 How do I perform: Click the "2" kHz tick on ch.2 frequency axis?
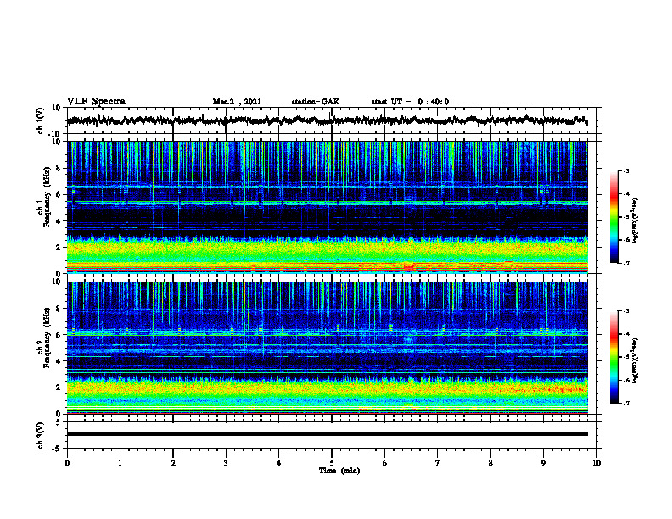click(x=59, y=388)
